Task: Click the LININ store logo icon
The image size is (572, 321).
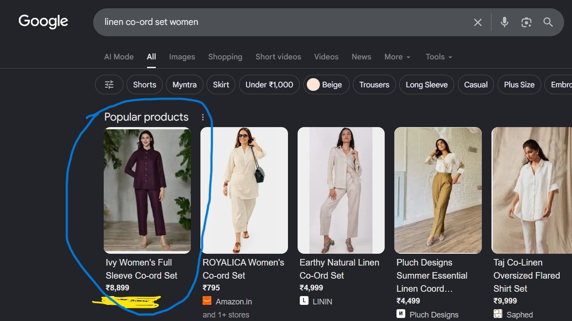Action: (x=304, y=301)
